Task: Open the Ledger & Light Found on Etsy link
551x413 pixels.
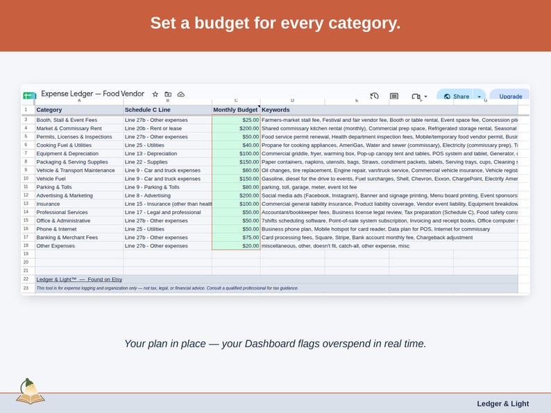Action: [x=79, y=279]
